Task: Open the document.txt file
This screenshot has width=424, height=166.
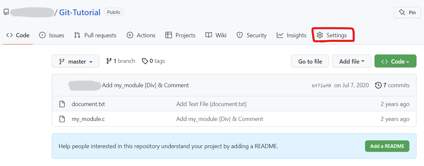Action: (x=88, y=104)
